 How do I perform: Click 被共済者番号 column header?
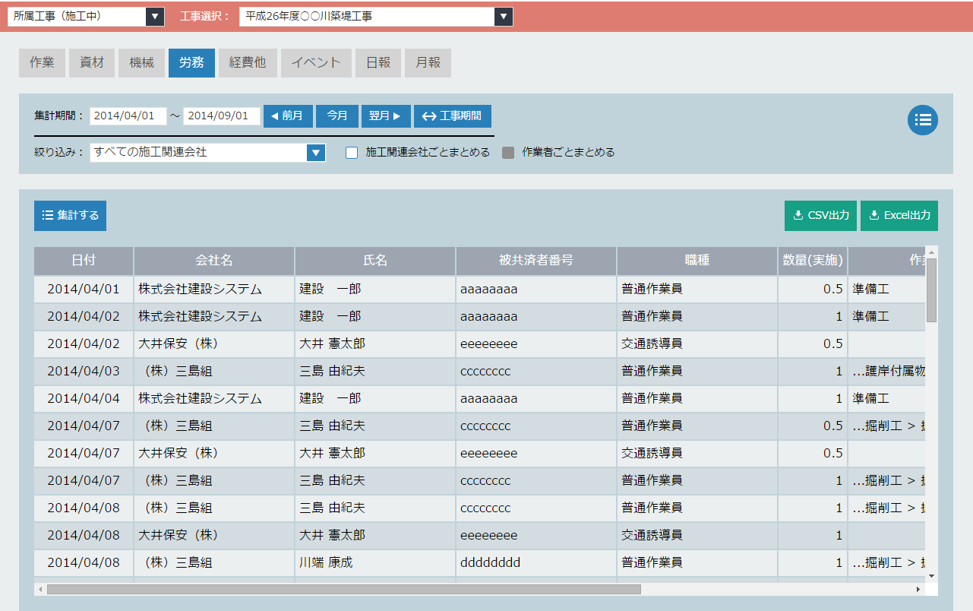pyautogui.click(x=536, y=261)
